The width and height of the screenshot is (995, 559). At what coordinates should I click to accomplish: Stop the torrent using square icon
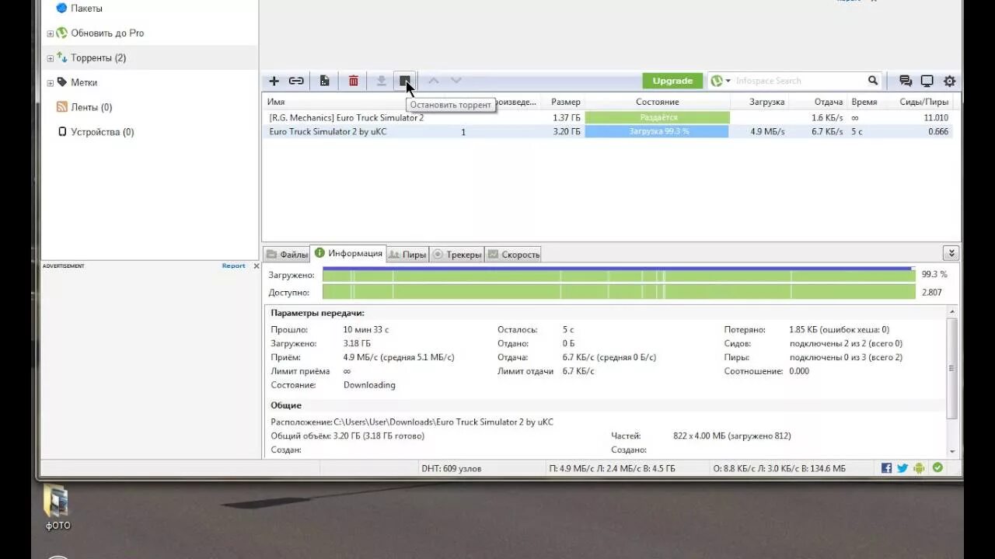point(404,81)
